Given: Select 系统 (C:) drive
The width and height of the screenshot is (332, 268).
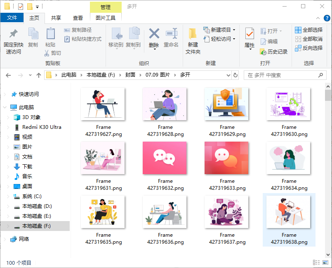Looking at the screenshot, I should (32, 196).
